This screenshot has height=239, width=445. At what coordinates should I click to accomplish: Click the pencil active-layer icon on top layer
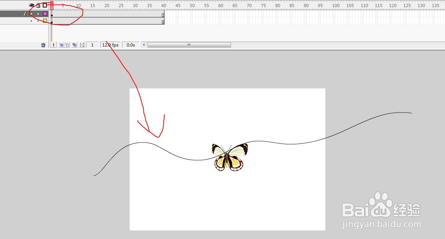25,14
